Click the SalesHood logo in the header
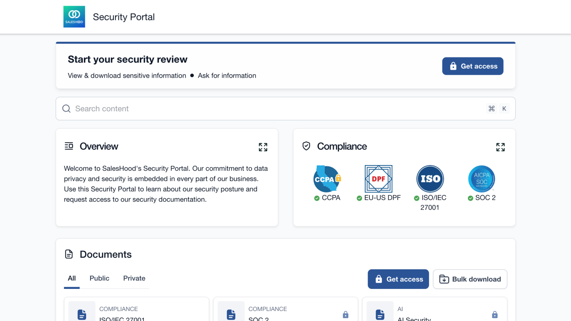The image size is (571, 321). (x=74, y=16)
